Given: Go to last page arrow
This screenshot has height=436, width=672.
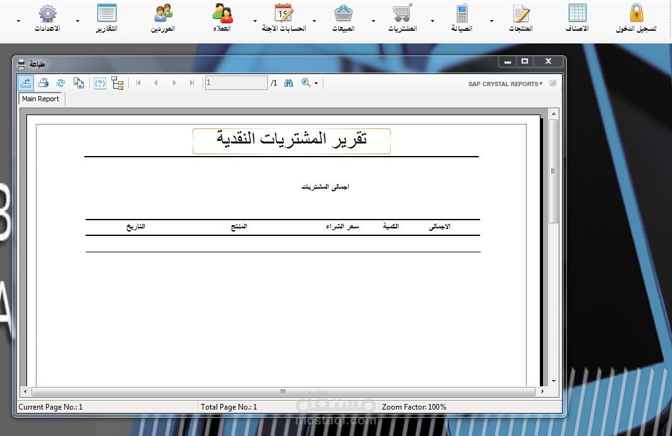Looking at the screenshot, I should tap(191, 83).
